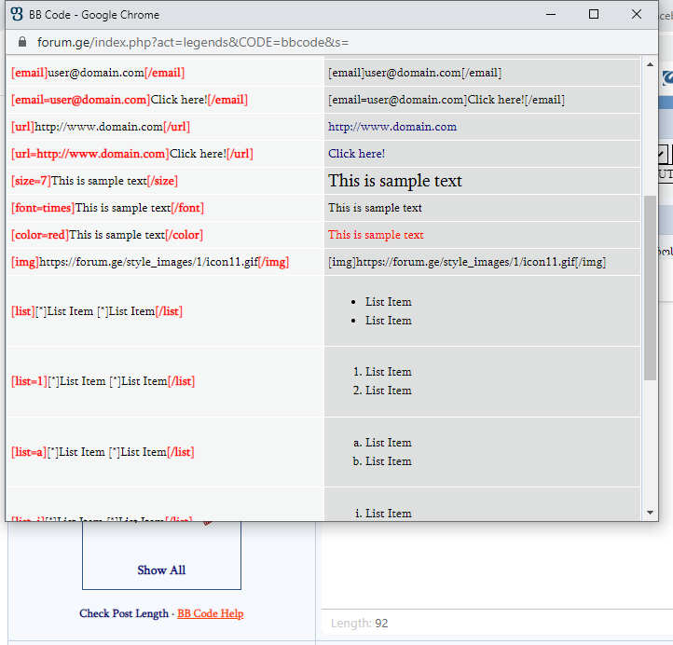
Task: Select the [email=user@domain.com]Click here! code cell
Action: click(x=165, y=100)
